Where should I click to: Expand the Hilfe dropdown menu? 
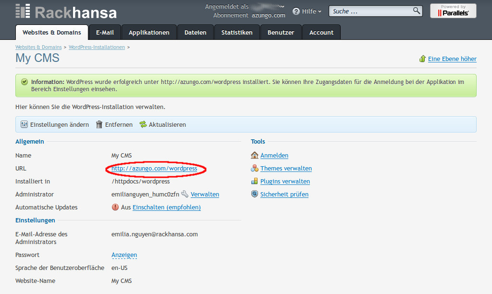click(x=311, y=12)
